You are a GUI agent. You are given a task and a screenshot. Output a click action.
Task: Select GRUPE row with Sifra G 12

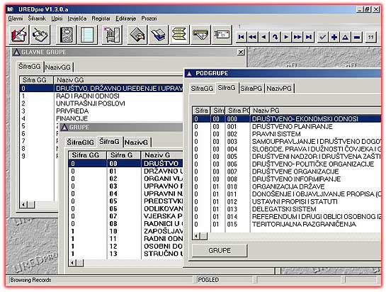(x=126, y=247)
